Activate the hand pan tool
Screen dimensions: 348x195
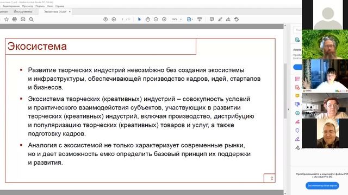[147, 19]
